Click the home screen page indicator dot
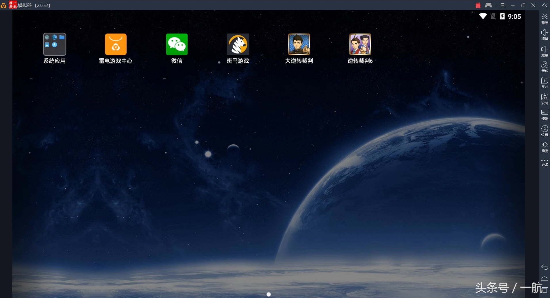Image resolution: width=550 pixels, height=298 pixels. click(269, 294)
